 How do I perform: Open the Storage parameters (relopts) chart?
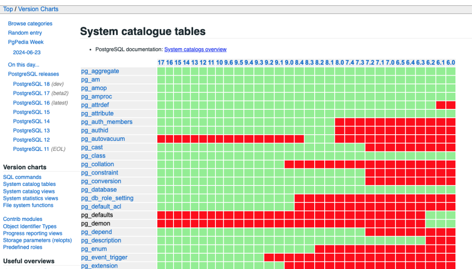click(x=37, y=240)
